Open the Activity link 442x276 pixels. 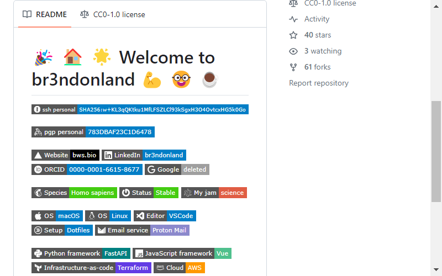point(317,19)
